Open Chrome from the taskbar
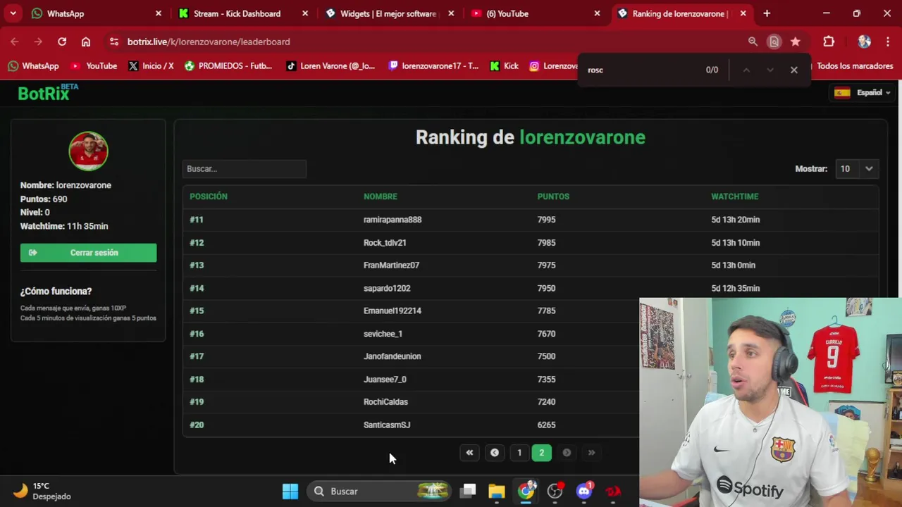This screenshot has height=507, width=902. 526,492
